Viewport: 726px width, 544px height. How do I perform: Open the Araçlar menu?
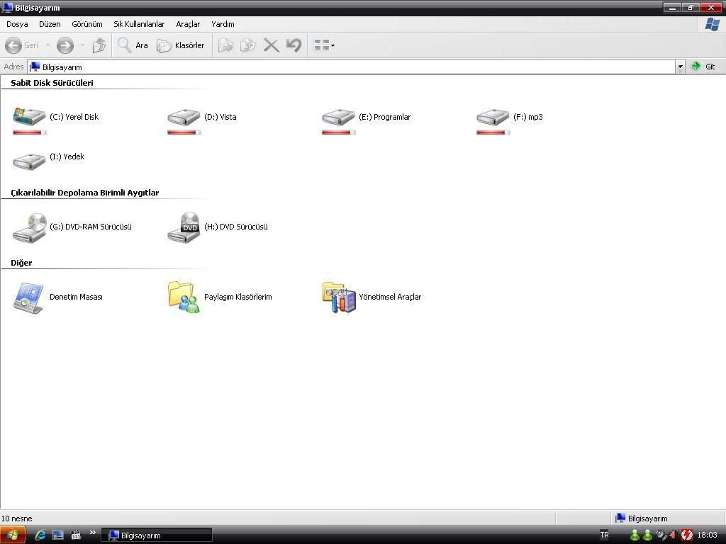pos(188,24)
